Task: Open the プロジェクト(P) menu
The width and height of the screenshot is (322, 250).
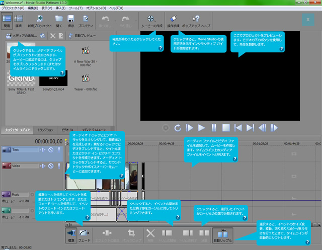Action: pos(13,8)
